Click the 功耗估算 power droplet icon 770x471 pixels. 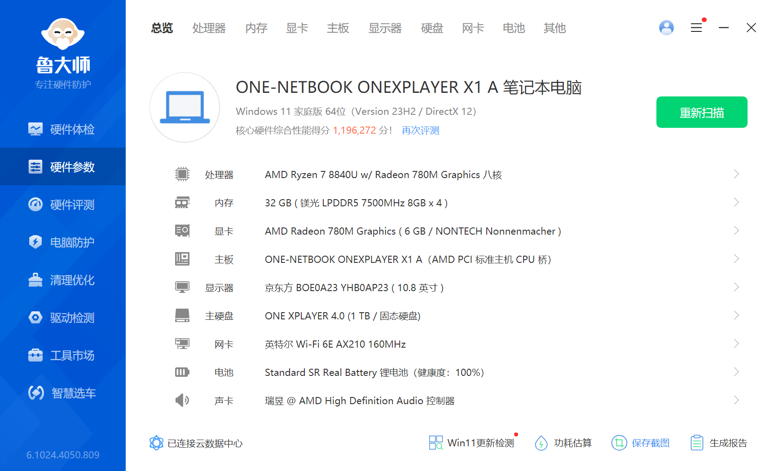tap(541, 443)
